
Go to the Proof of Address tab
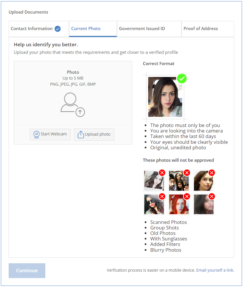pos(201,29)
